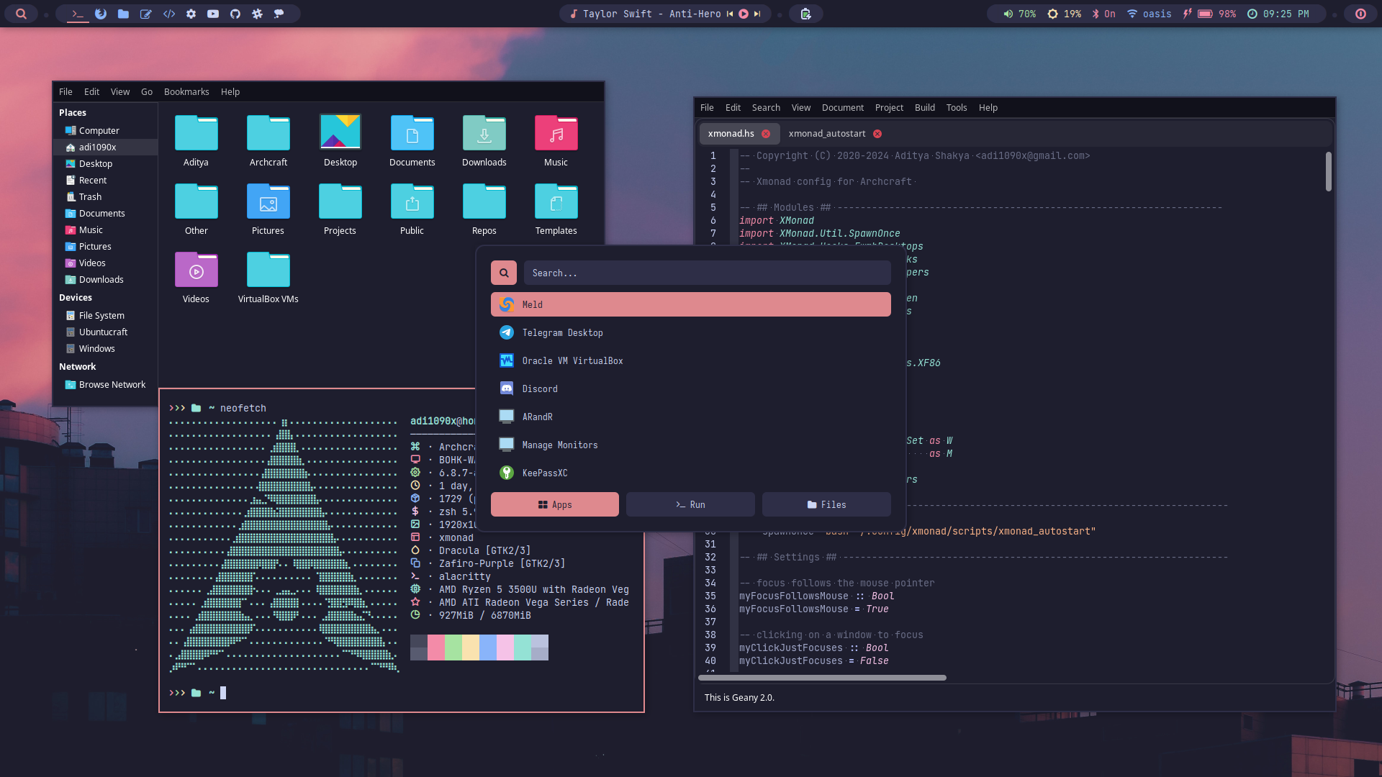
Task: Open the Build menu in Geany
Action: point(924,108)
